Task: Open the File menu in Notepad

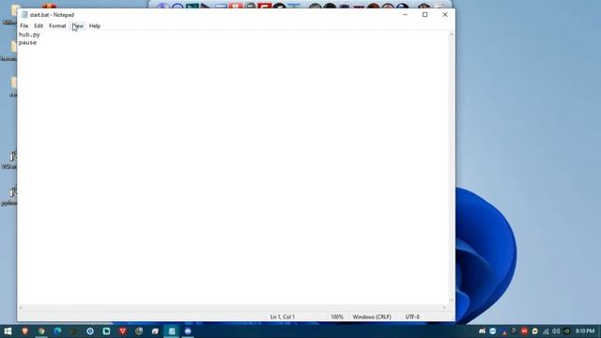Action: pos(24,26)
